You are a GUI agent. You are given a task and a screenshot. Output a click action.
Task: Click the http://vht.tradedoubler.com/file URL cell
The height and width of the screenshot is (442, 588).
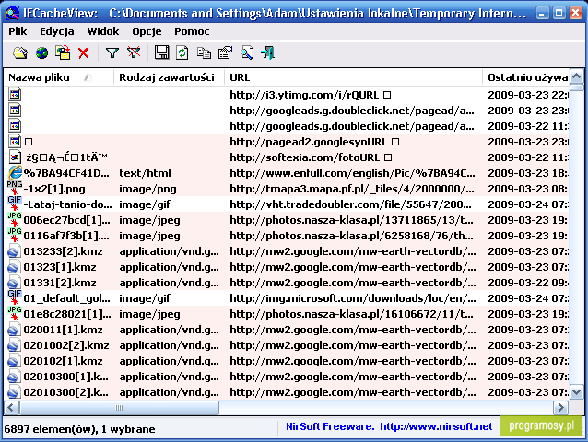[350, 204]
